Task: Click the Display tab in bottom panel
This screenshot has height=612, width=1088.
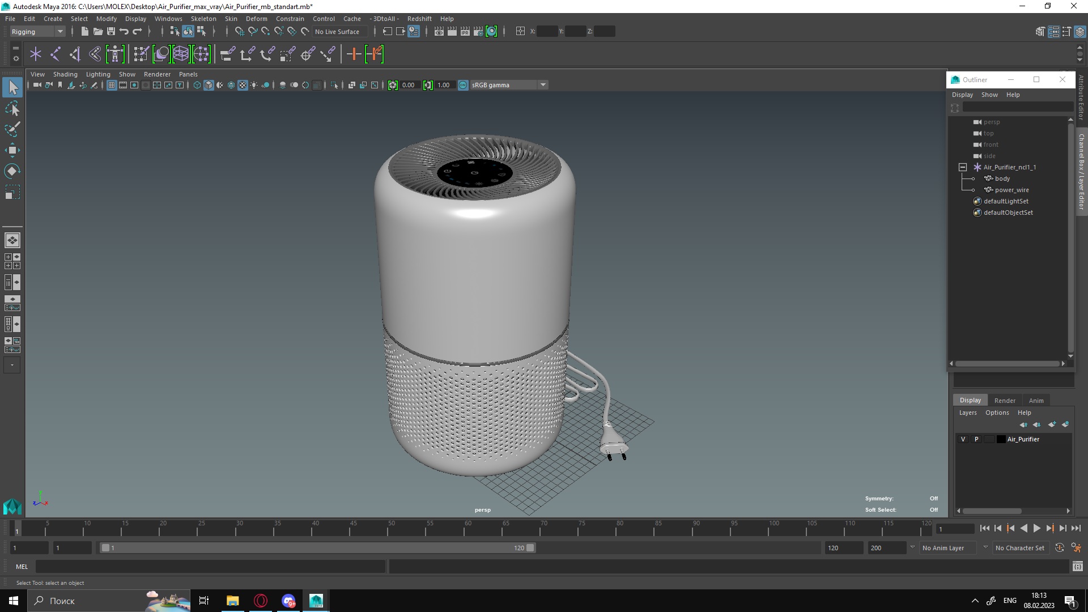Action: [970, 399]
